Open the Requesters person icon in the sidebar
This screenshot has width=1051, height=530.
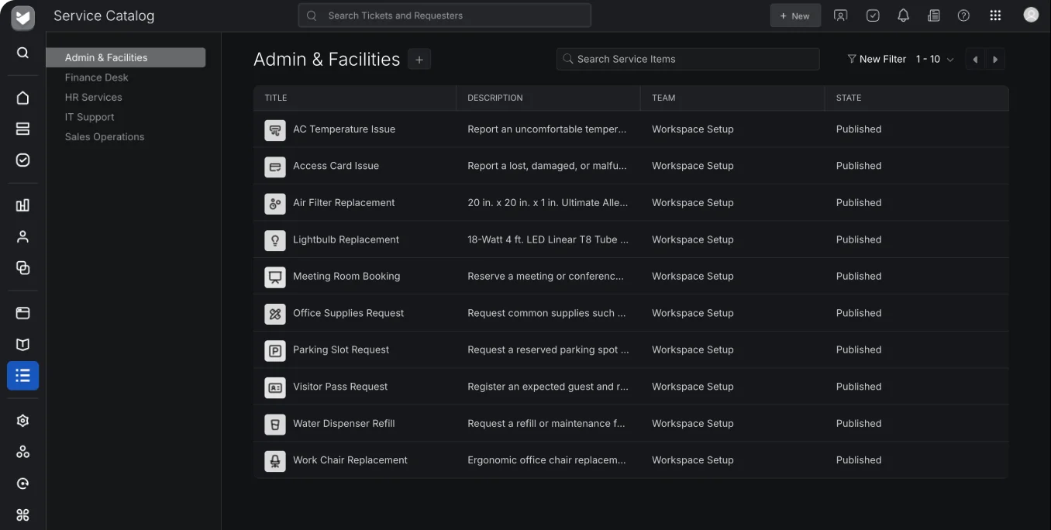(x=22, y=236)
